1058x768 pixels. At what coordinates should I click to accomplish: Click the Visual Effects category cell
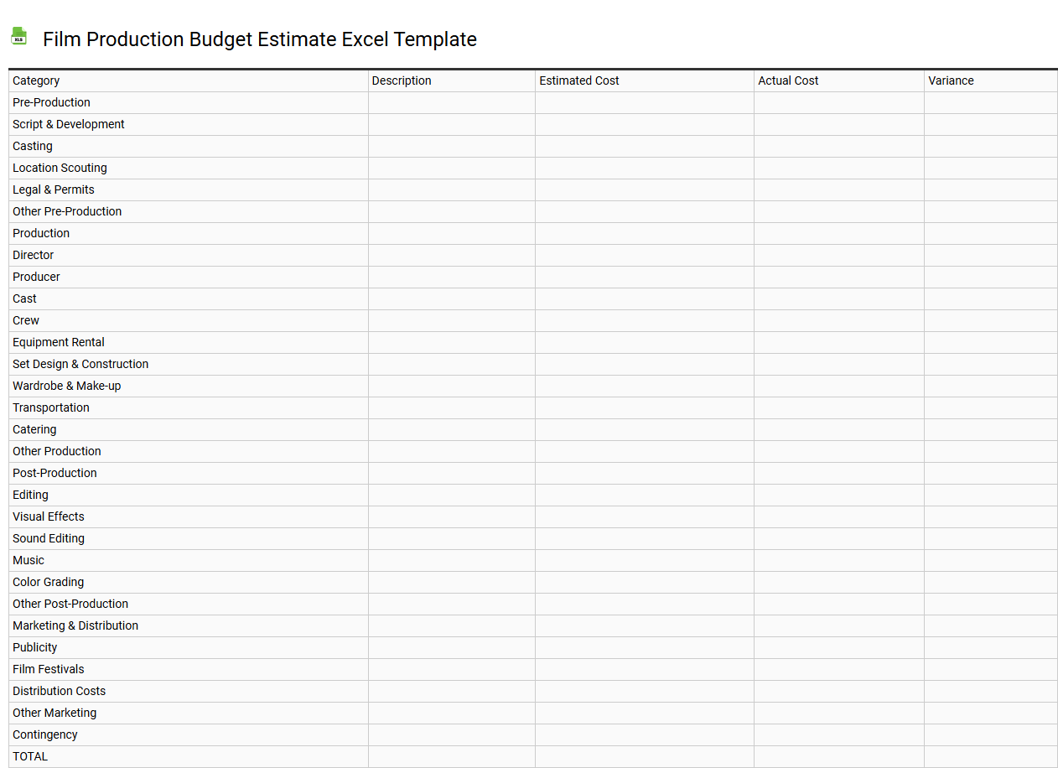pyautogui.click(x=48, y=516)
